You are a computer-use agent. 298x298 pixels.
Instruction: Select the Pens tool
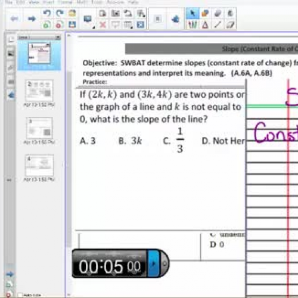tap(193, 25)
